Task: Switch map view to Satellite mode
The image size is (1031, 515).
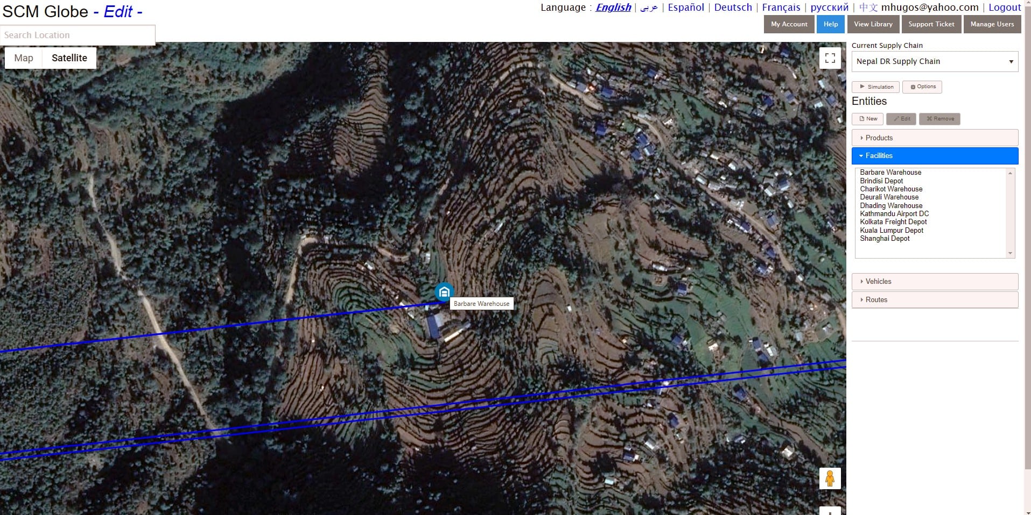Action: [x=69, y=58]
